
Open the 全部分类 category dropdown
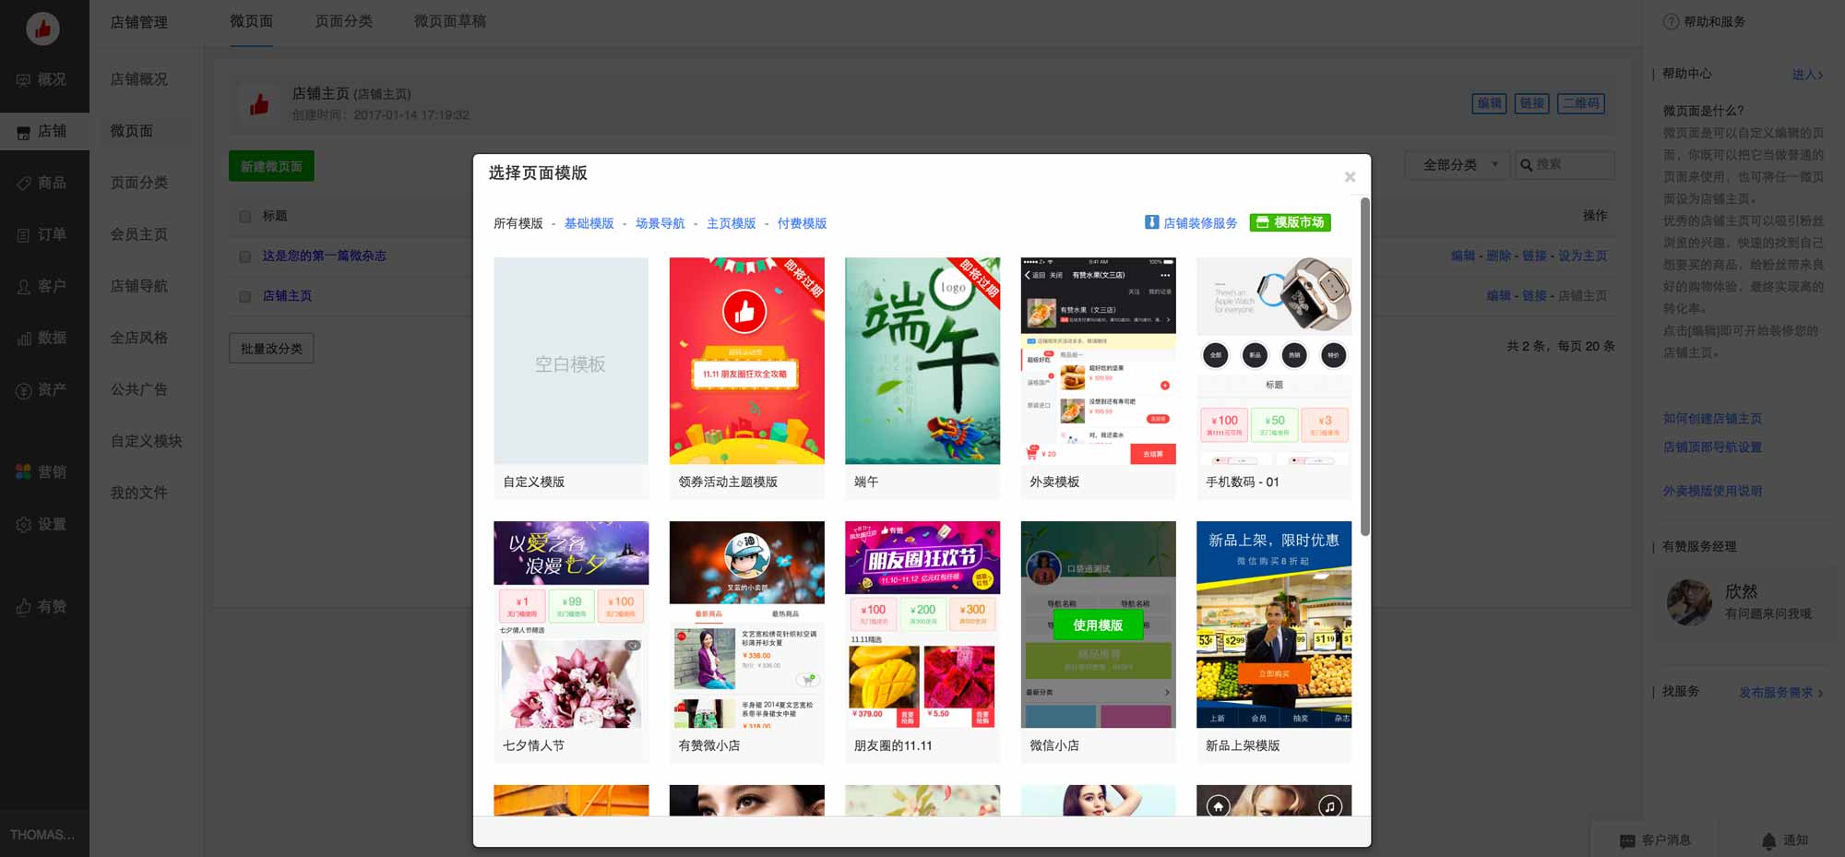(1458, 164)
